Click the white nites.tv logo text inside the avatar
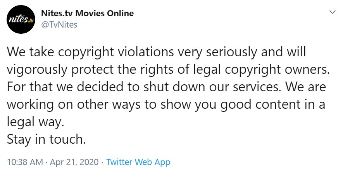This screenshot has height=174, width=343. tap(21, 19)
